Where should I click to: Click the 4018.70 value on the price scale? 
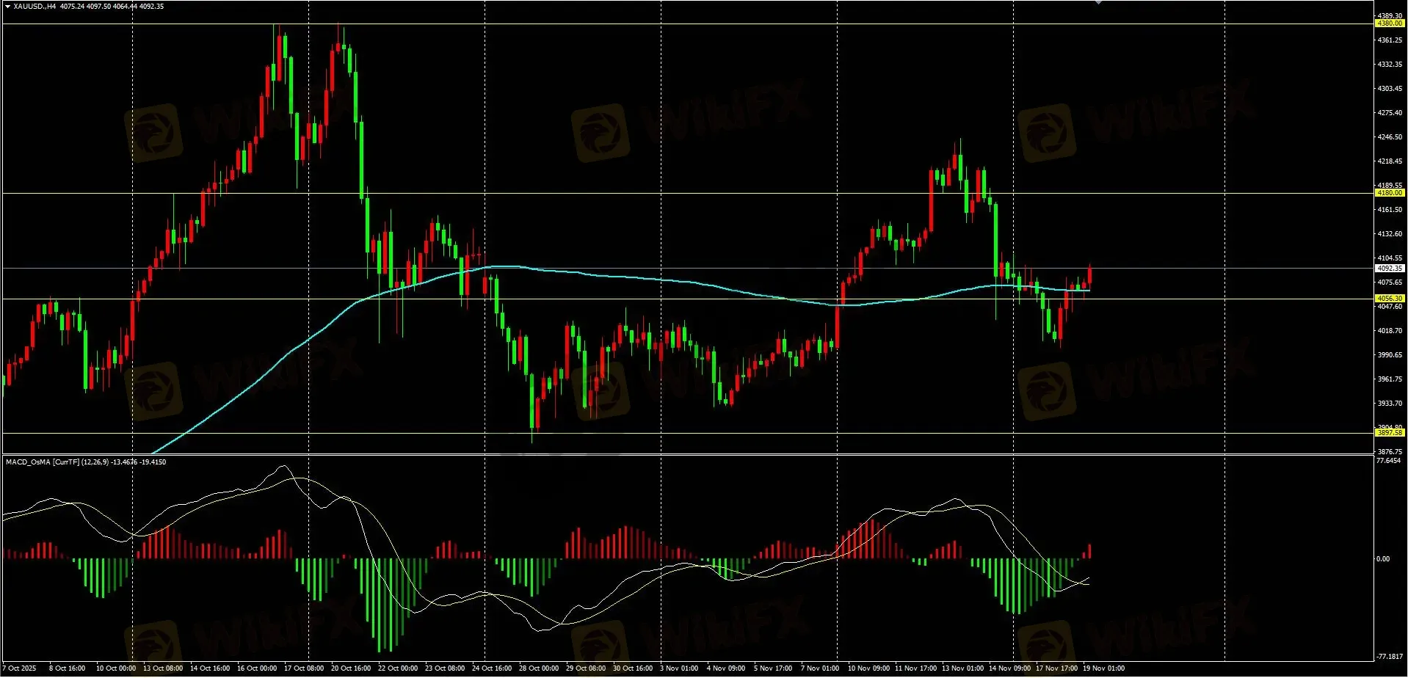[x=1390, y=331]
